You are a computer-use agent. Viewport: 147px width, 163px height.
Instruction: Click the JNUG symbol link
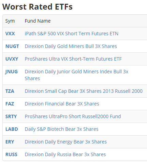[12, 72]
